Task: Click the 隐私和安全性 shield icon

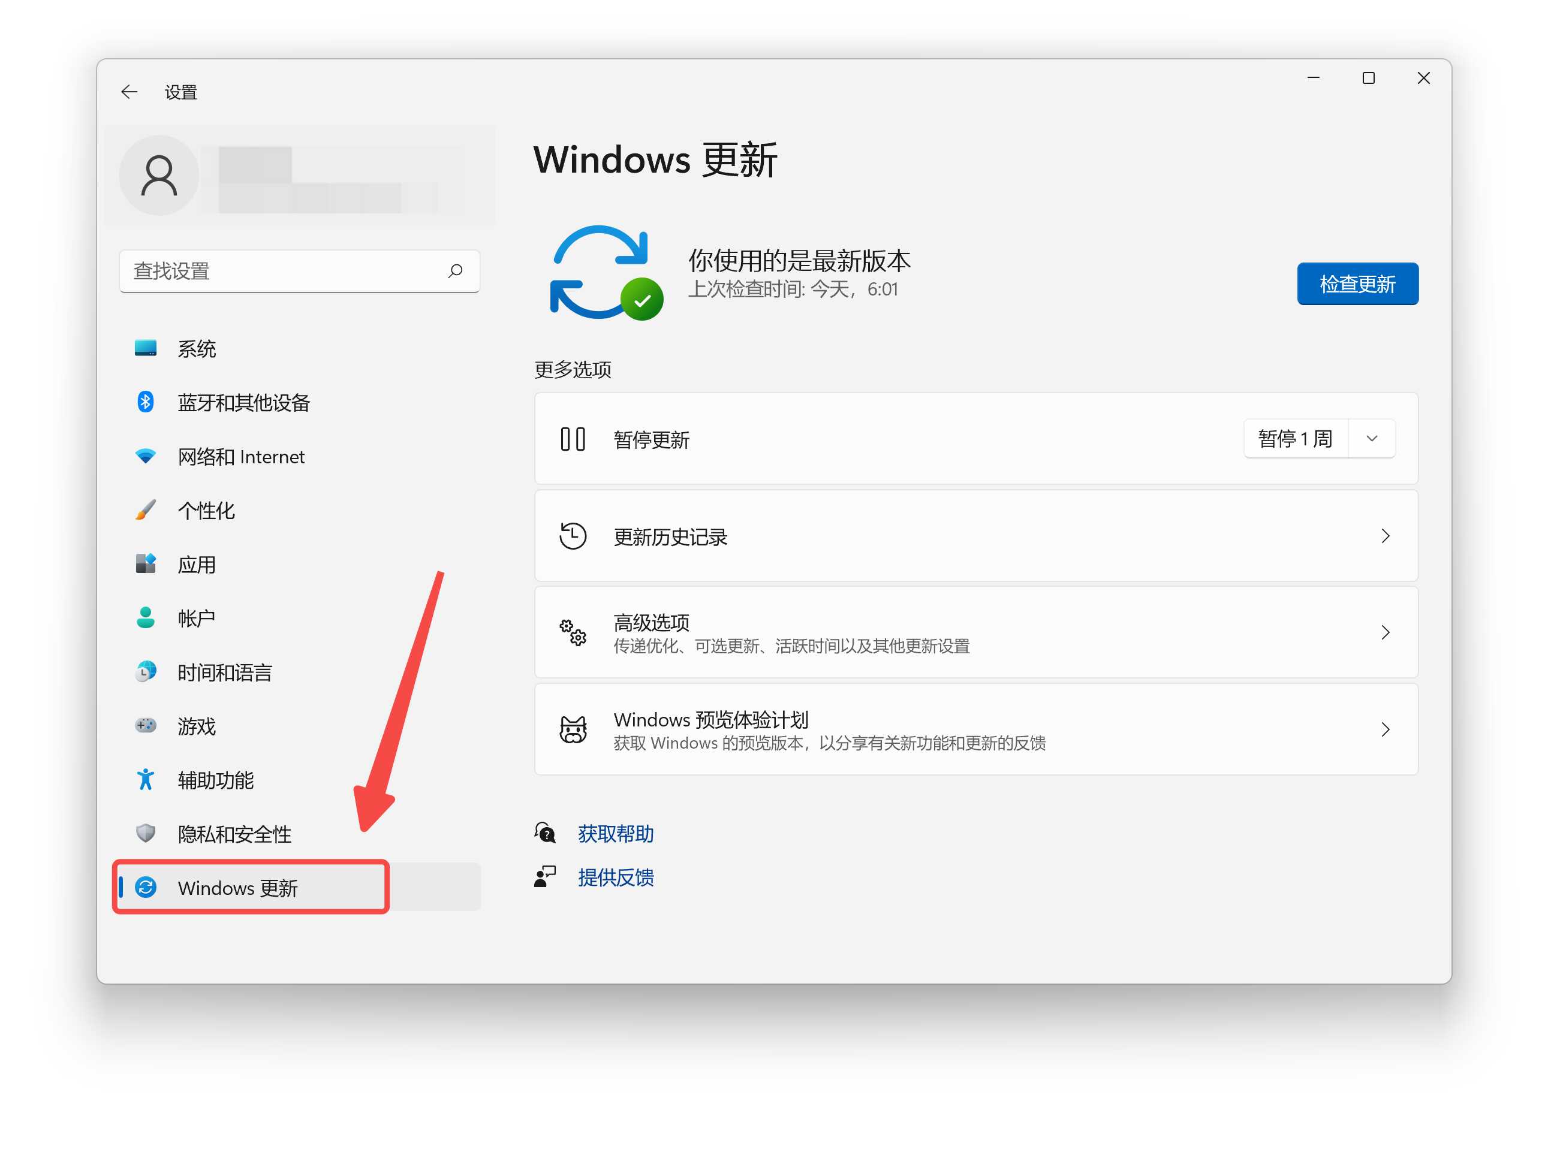Action: tap(146, 833)
